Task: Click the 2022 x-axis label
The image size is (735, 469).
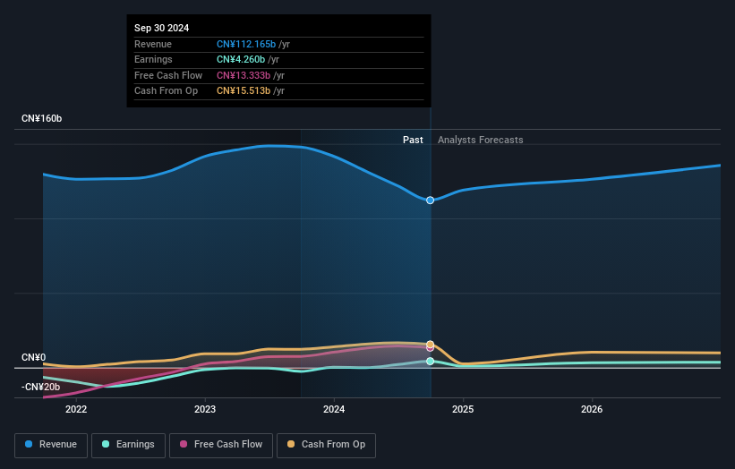Action: [x=76, y=409]
